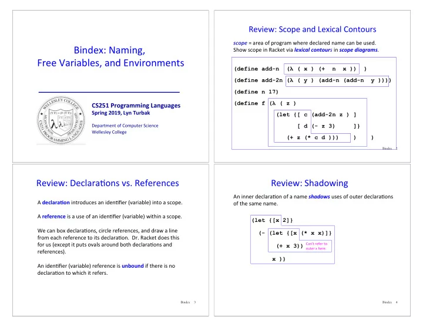Click 'Department of Computer Science' text

[125, 126]
